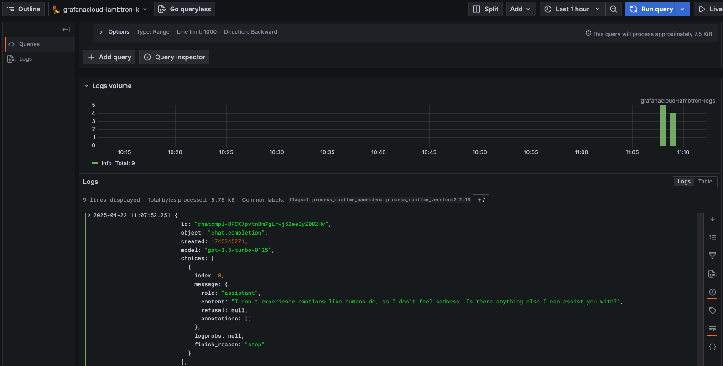
Task: Select Logs in the outline sidebar
Action: [x=26, y=59]
